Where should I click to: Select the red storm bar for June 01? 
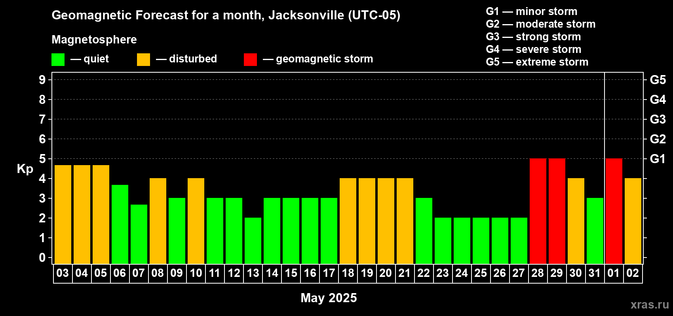click(614, 211)
